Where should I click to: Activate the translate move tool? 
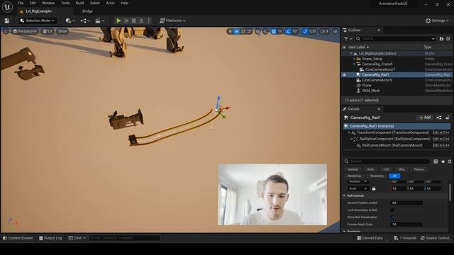236,31
